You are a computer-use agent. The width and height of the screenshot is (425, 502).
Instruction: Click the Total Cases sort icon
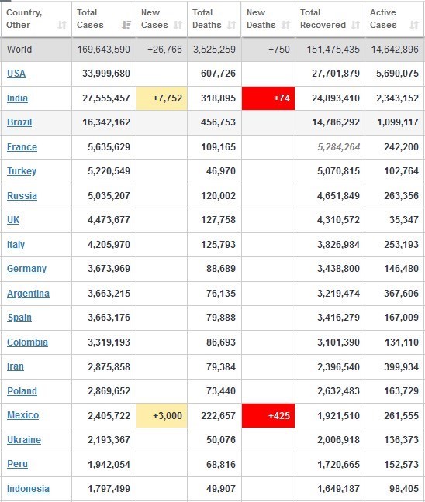[x=126, y=25]
